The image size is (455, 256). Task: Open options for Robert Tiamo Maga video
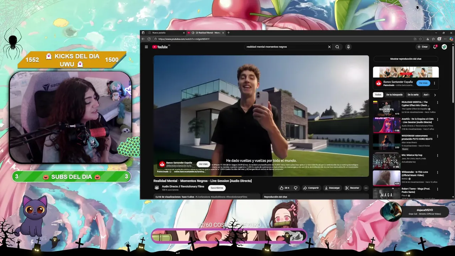click(438, 189)
